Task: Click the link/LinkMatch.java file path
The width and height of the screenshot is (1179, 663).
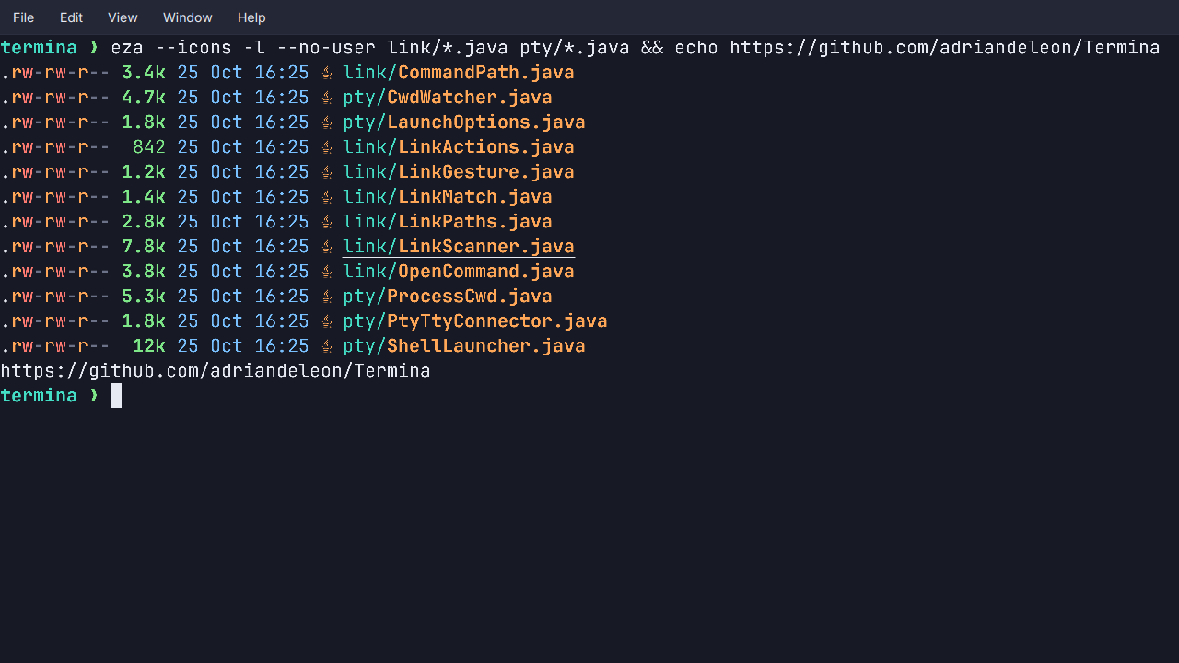Action: click(448, 197)
